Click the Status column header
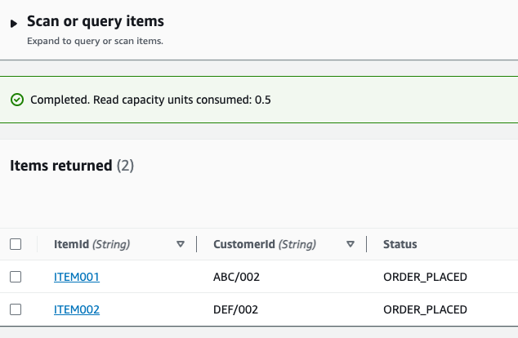Image resolution: width=518 pixels, height=338 pixels. (400, 244)
